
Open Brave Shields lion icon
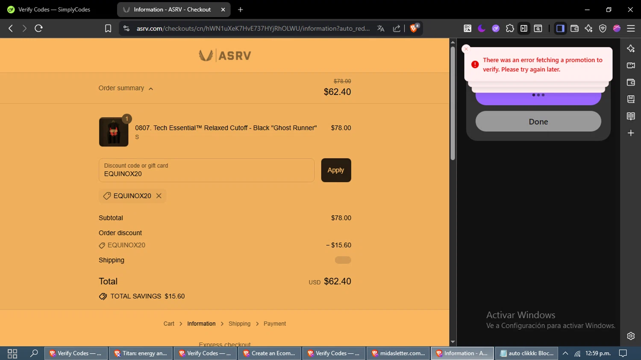click(x=414, y=28)
